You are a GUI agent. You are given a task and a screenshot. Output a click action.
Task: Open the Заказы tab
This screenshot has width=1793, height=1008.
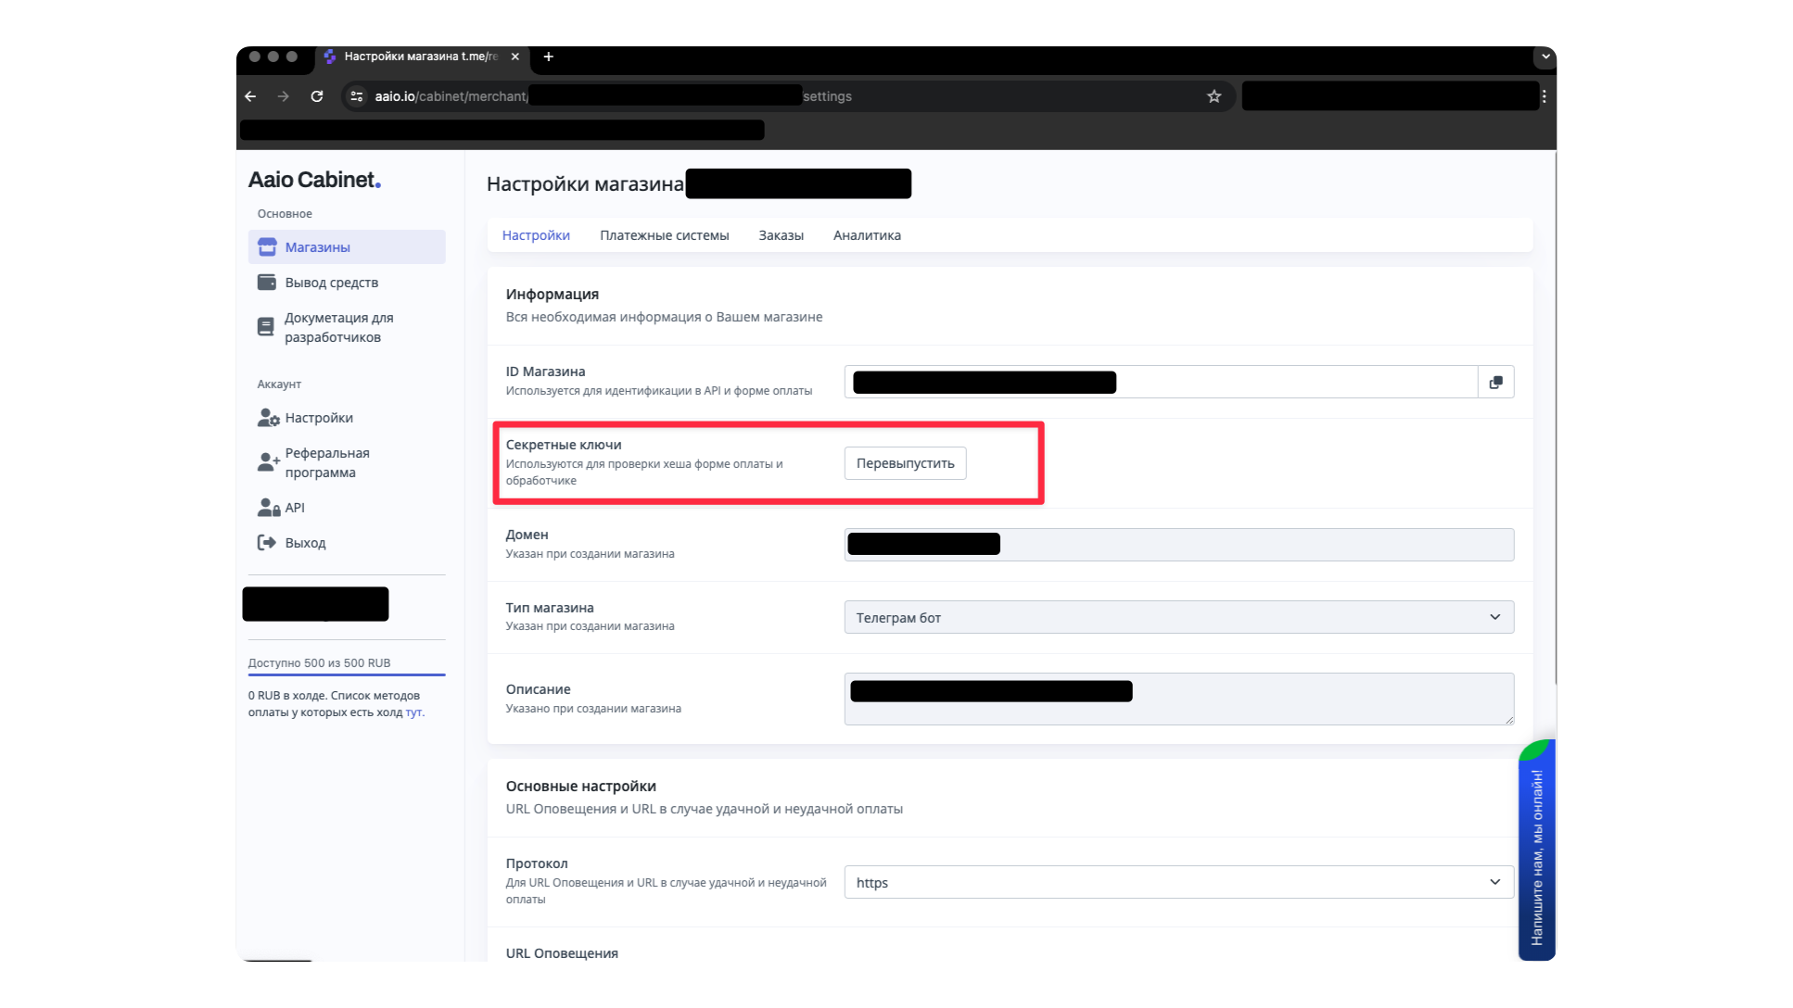pos(781,235)
